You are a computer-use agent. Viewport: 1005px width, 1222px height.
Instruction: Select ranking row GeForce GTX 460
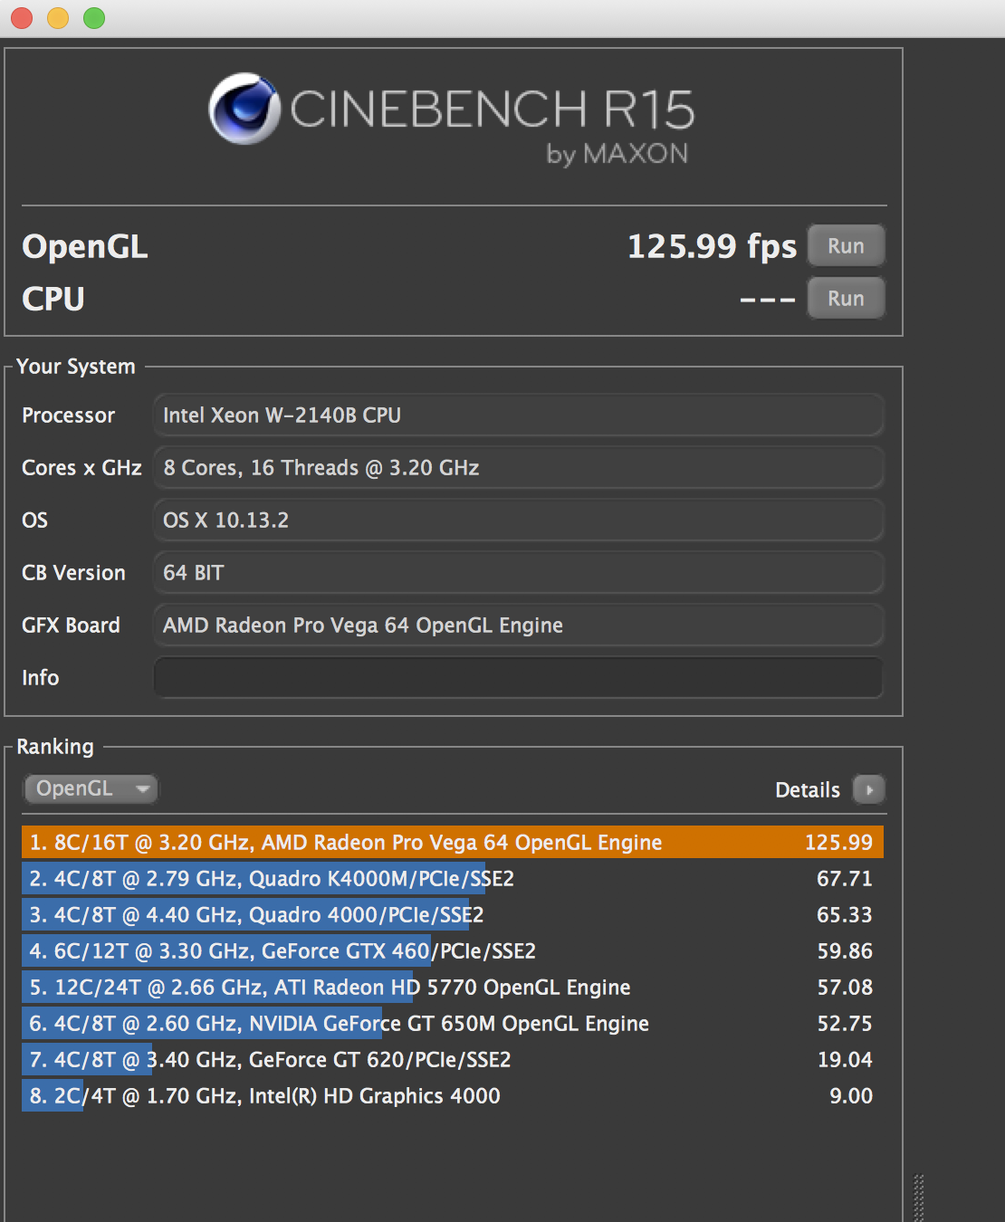coord(453,950)
